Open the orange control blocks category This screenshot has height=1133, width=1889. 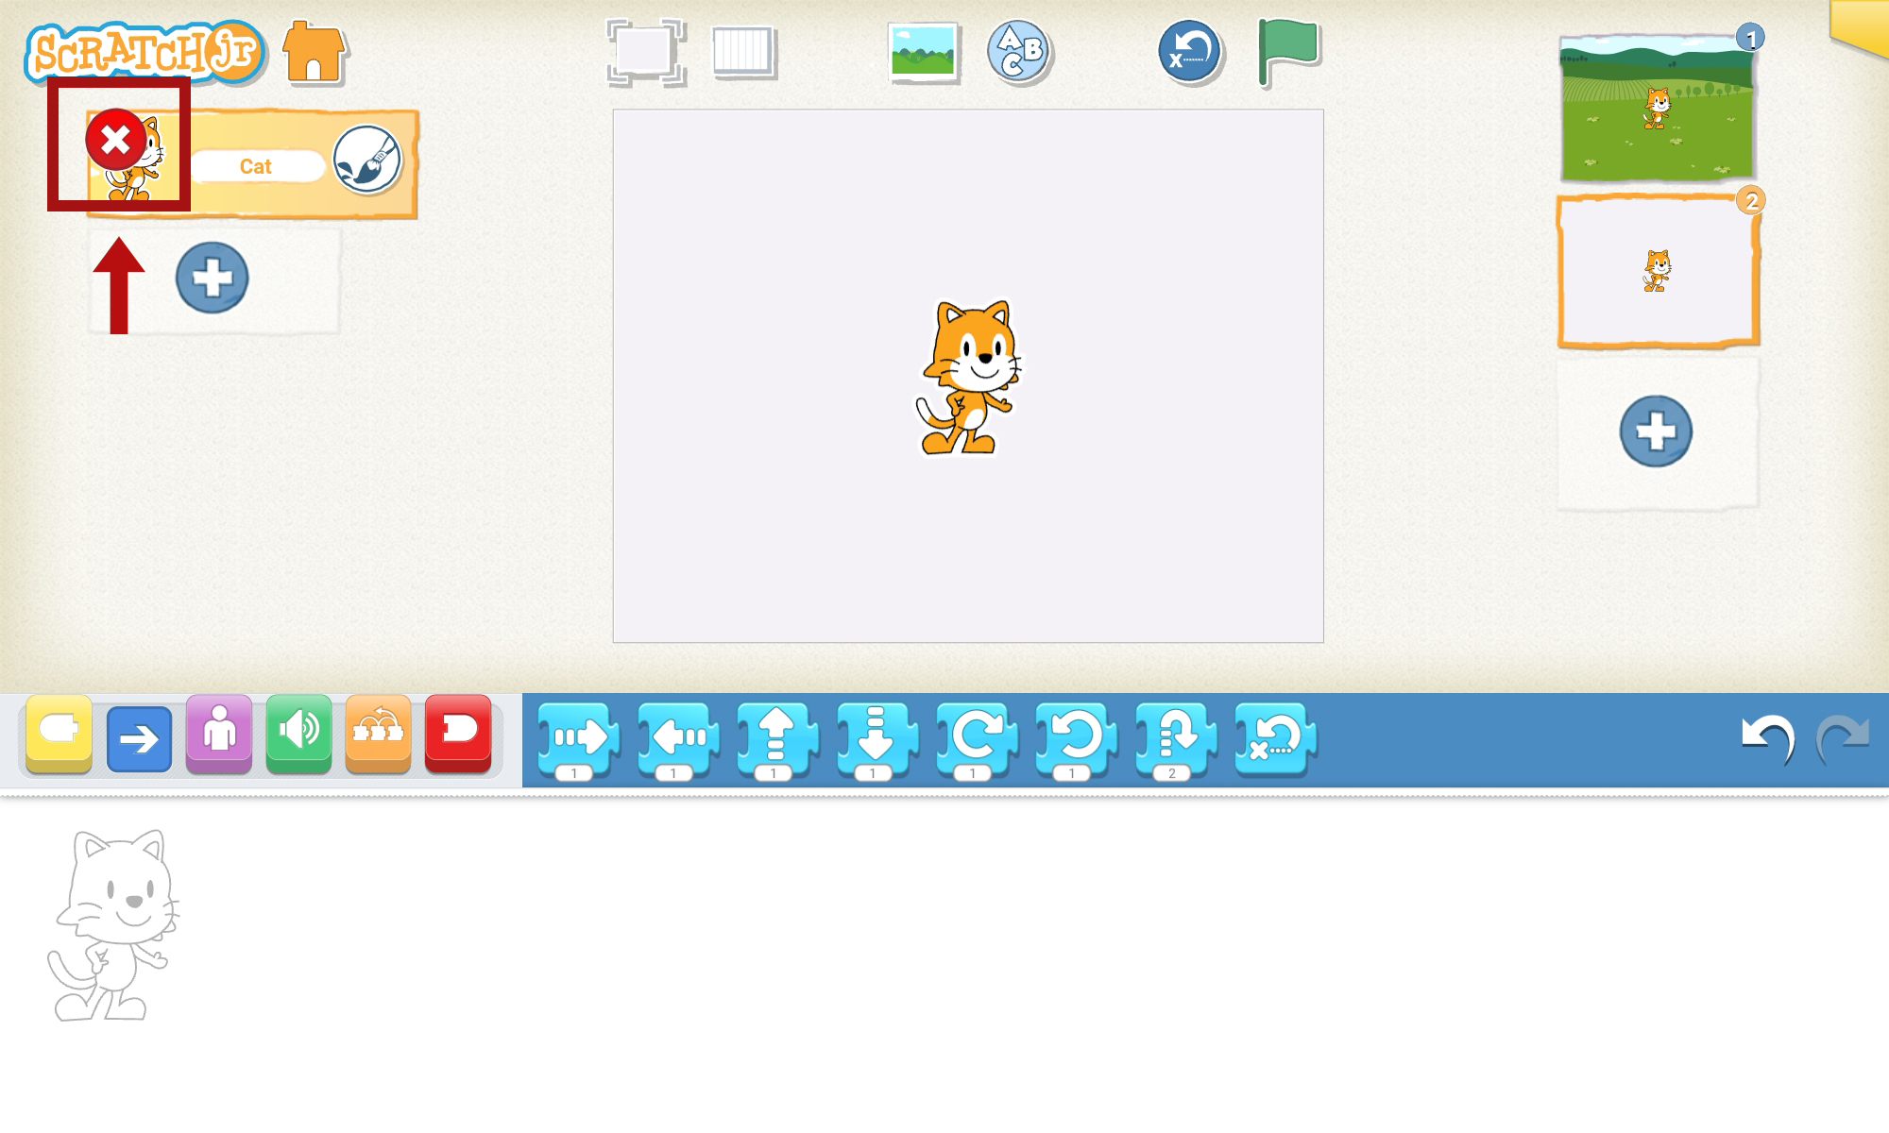pos(378,735)
